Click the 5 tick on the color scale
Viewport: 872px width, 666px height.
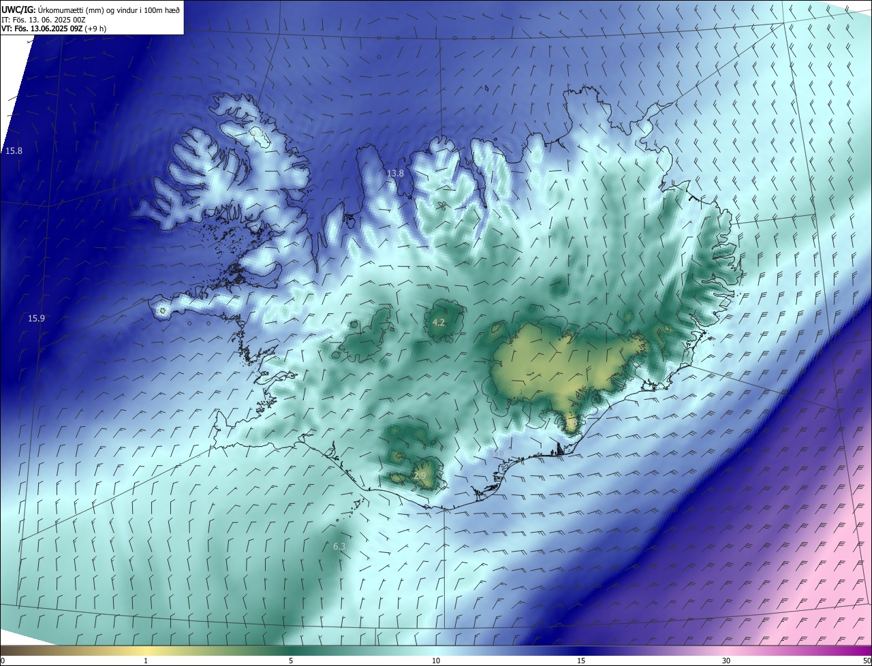291,661
